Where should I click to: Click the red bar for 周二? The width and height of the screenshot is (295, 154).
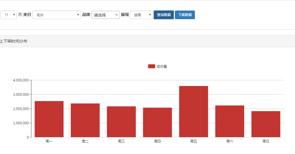click(85, 120)
